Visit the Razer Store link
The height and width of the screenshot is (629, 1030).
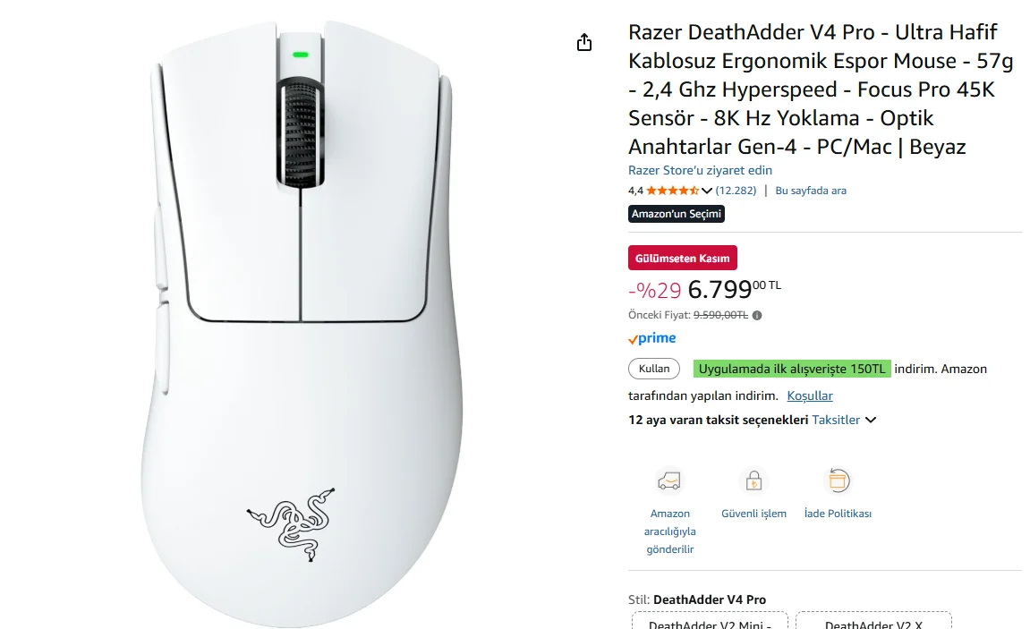[x=700, y=170]
